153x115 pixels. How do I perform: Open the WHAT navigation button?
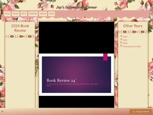click(16, 14)
